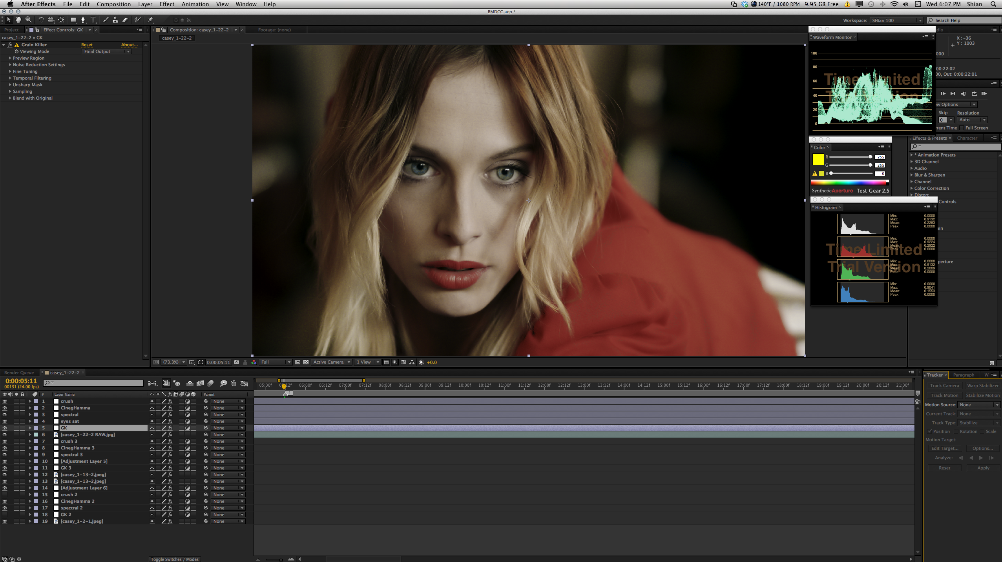The width and height of the screenshot is (1002, 562).
Task: Click the yellow color swatch in Color panel
Action: 818,159
